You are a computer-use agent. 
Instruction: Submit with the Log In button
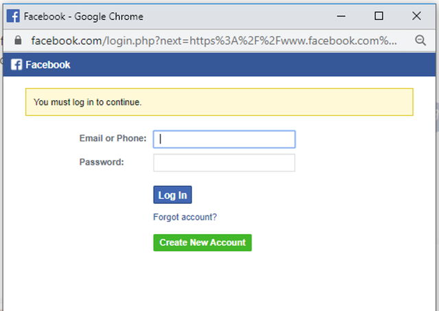[172, 195]
